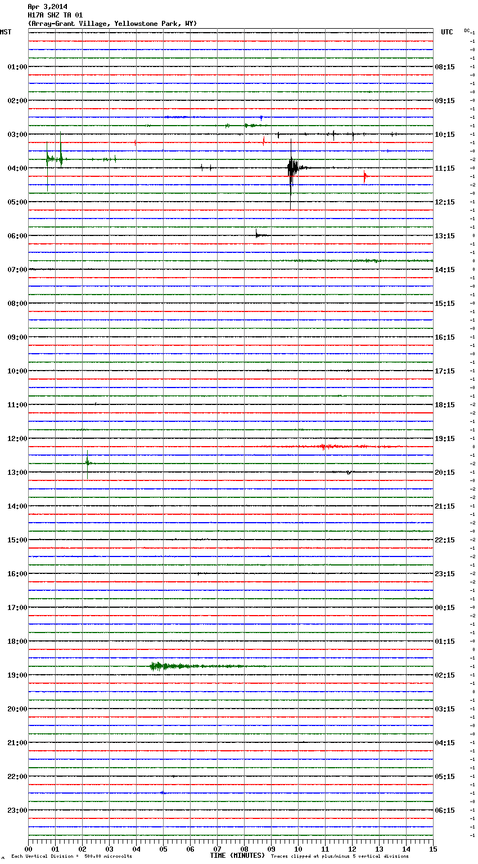478x864 pixels.
Task: Select the '18:00' MST time label
Action: (x=17, y=642)
